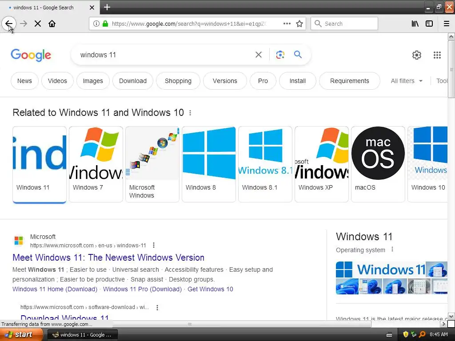Viewport: 455px width, 341px height.
Task: Click the forward navigation arrow
Action: click(24, 24)
